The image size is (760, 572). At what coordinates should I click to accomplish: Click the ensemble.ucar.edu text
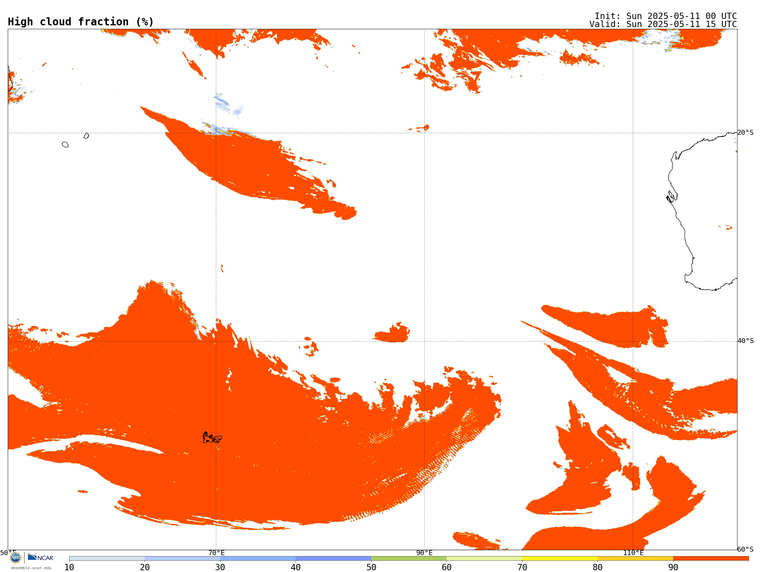31,568
